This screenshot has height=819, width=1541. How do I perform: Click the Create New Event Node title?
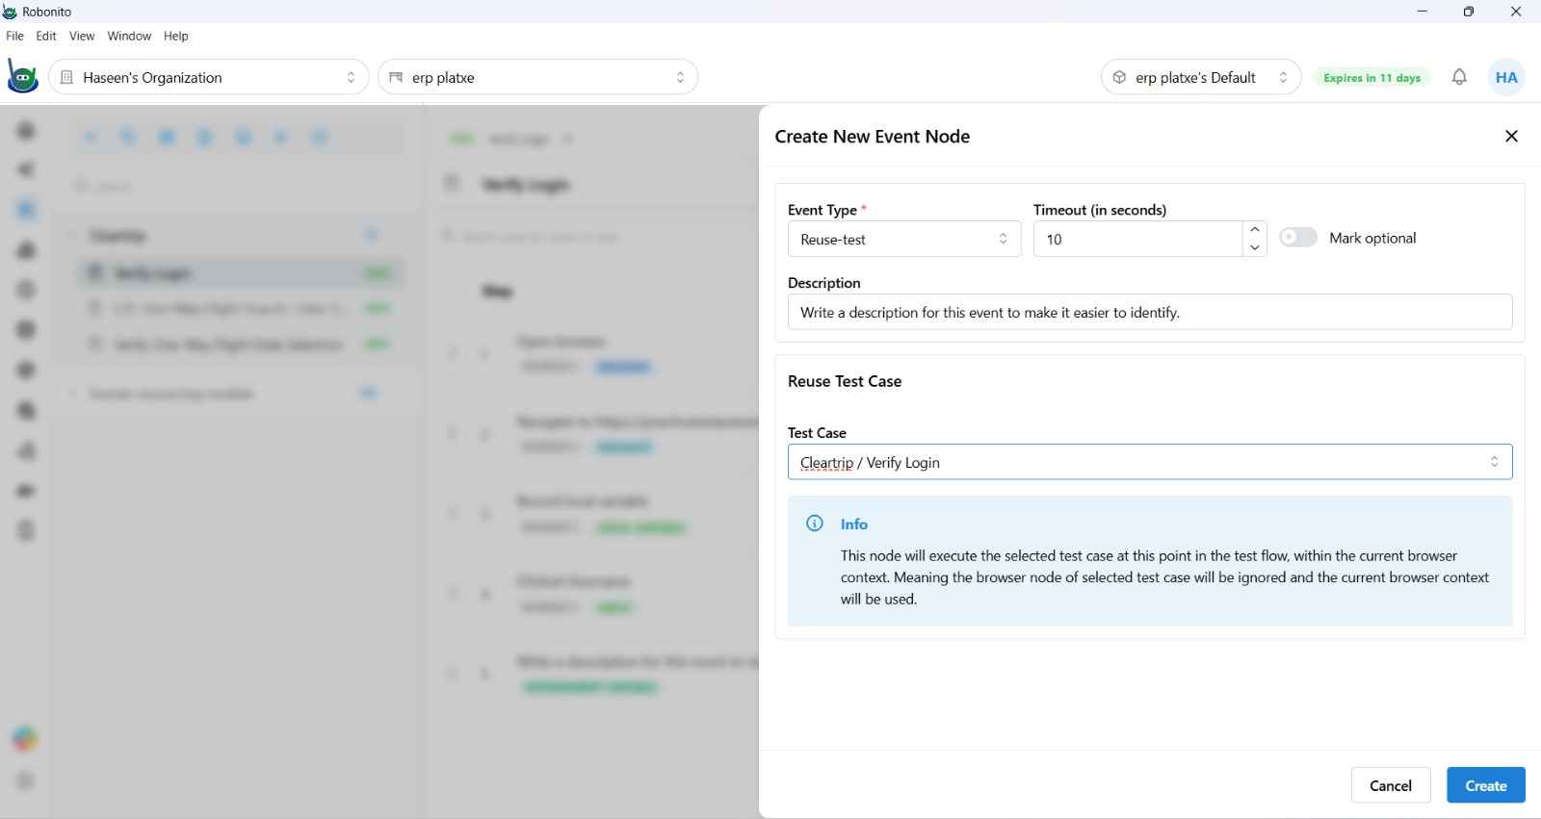point(873,137)
